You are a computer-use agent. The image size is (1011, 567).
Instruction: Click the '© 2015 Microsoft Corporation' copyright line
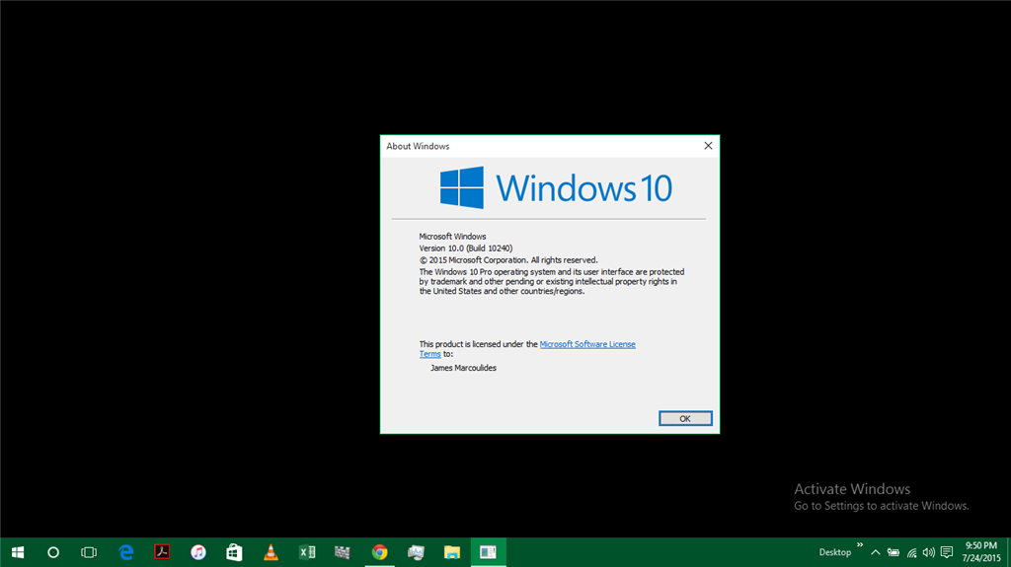tap(508, 260)
